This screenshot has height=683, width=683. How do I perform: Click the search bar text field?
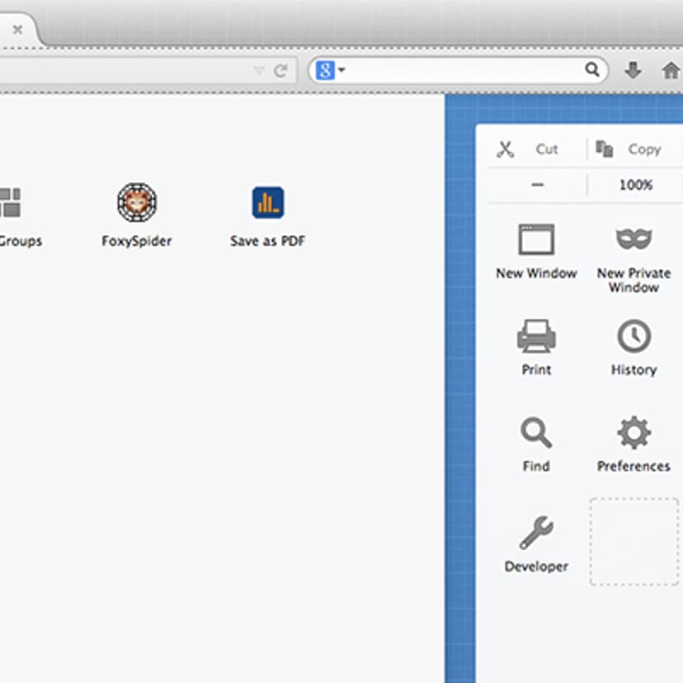point(457,69)
